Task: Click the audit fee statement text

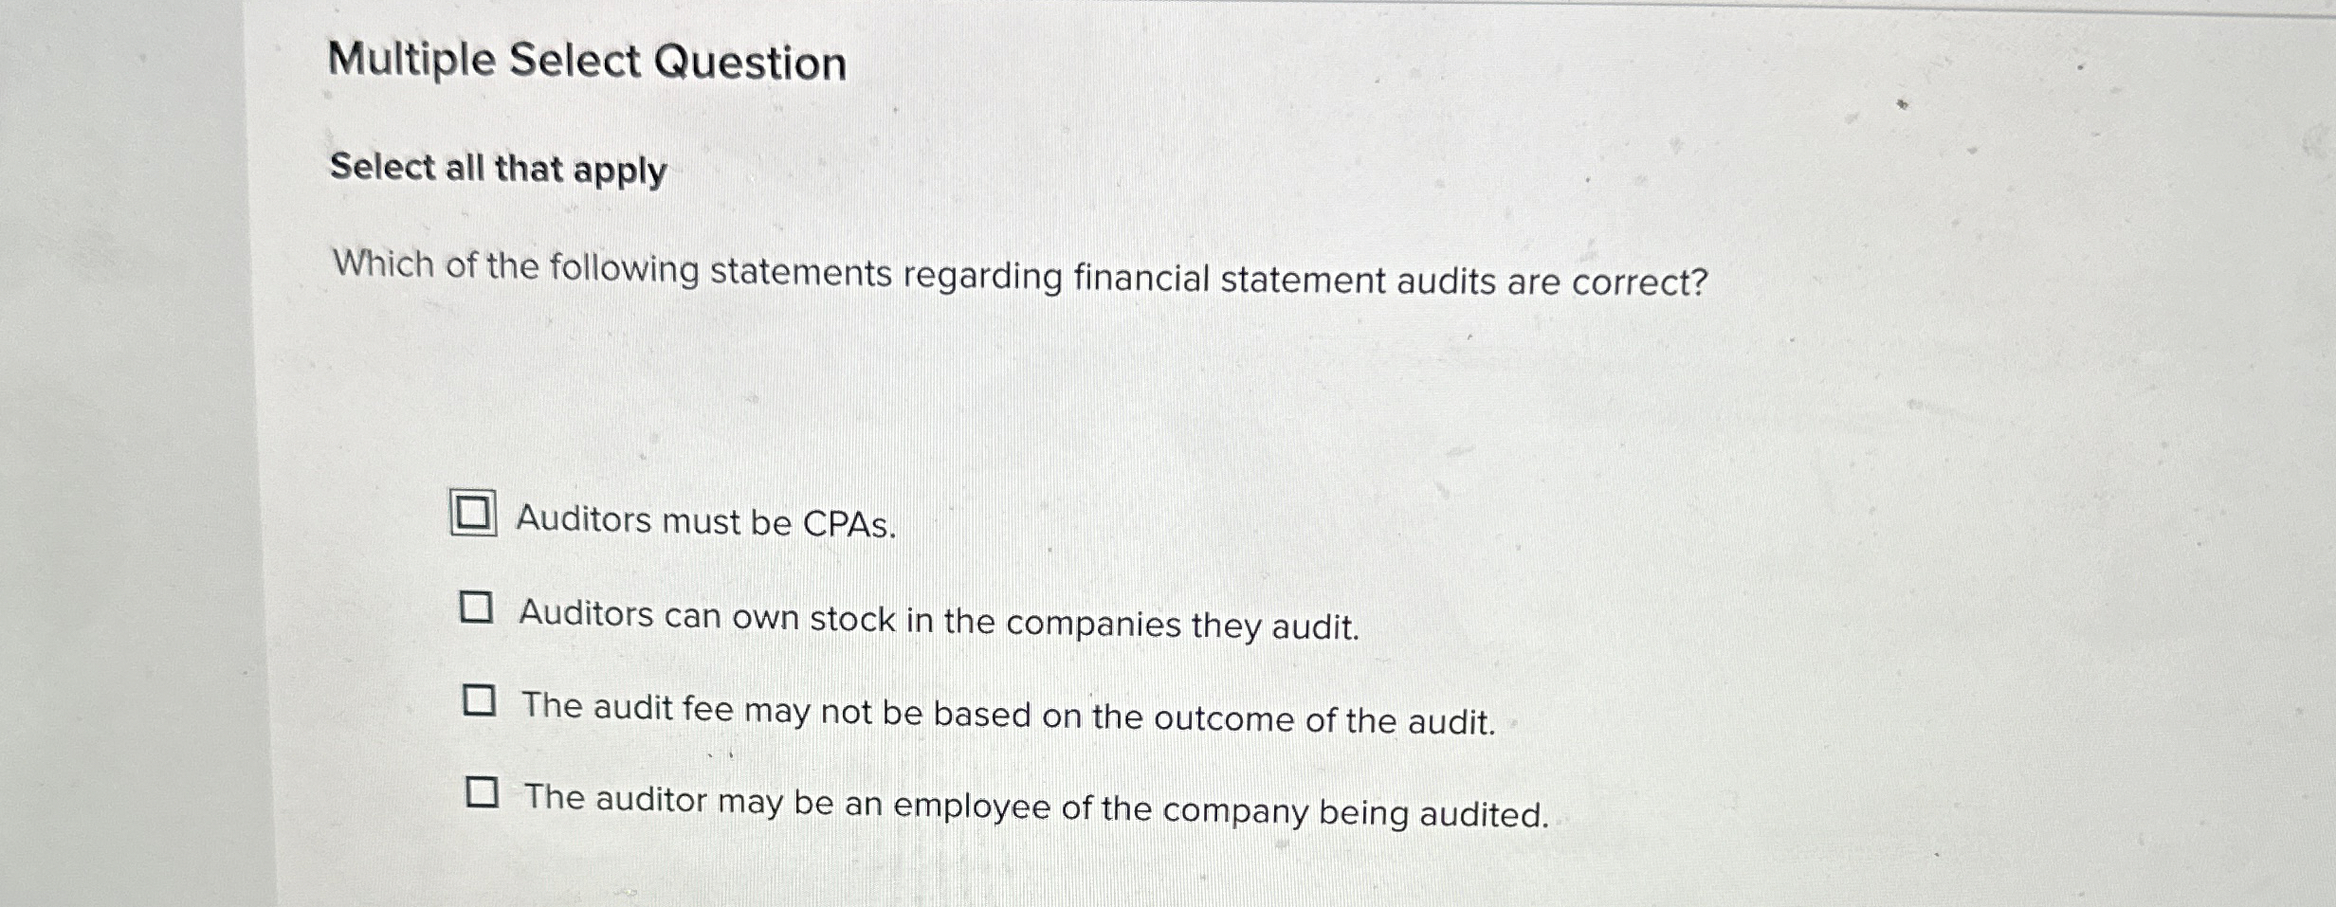Action: click(x=1010, y=713)
